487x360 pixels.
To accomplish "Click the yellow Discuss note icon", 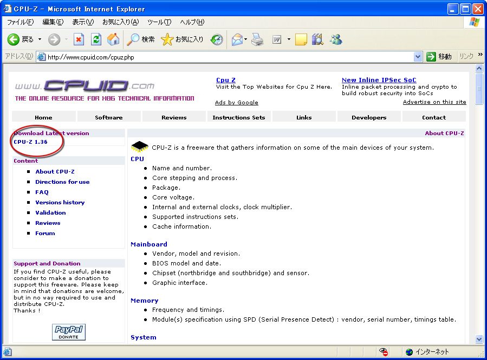I will 301,39.
